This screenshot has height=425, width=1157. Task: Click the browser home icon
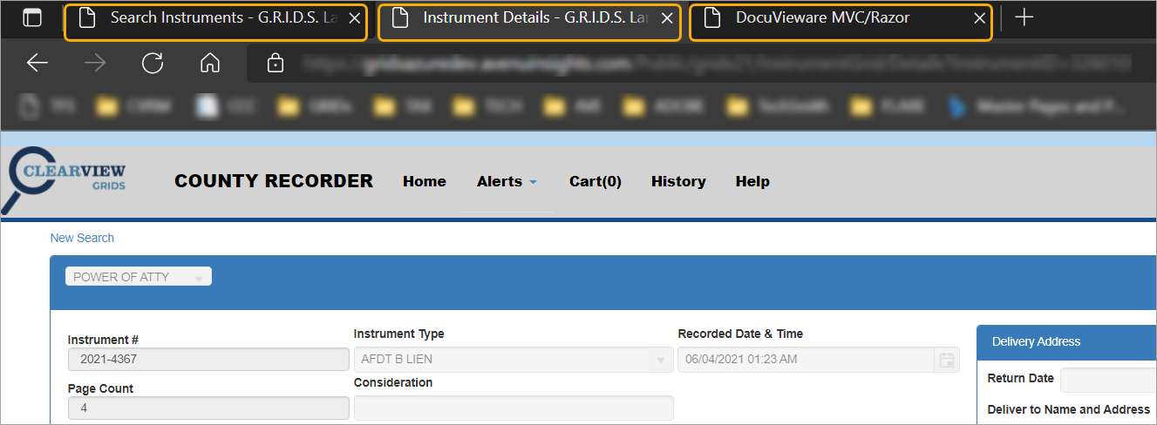pyautogui.click(x=209, y=63)
